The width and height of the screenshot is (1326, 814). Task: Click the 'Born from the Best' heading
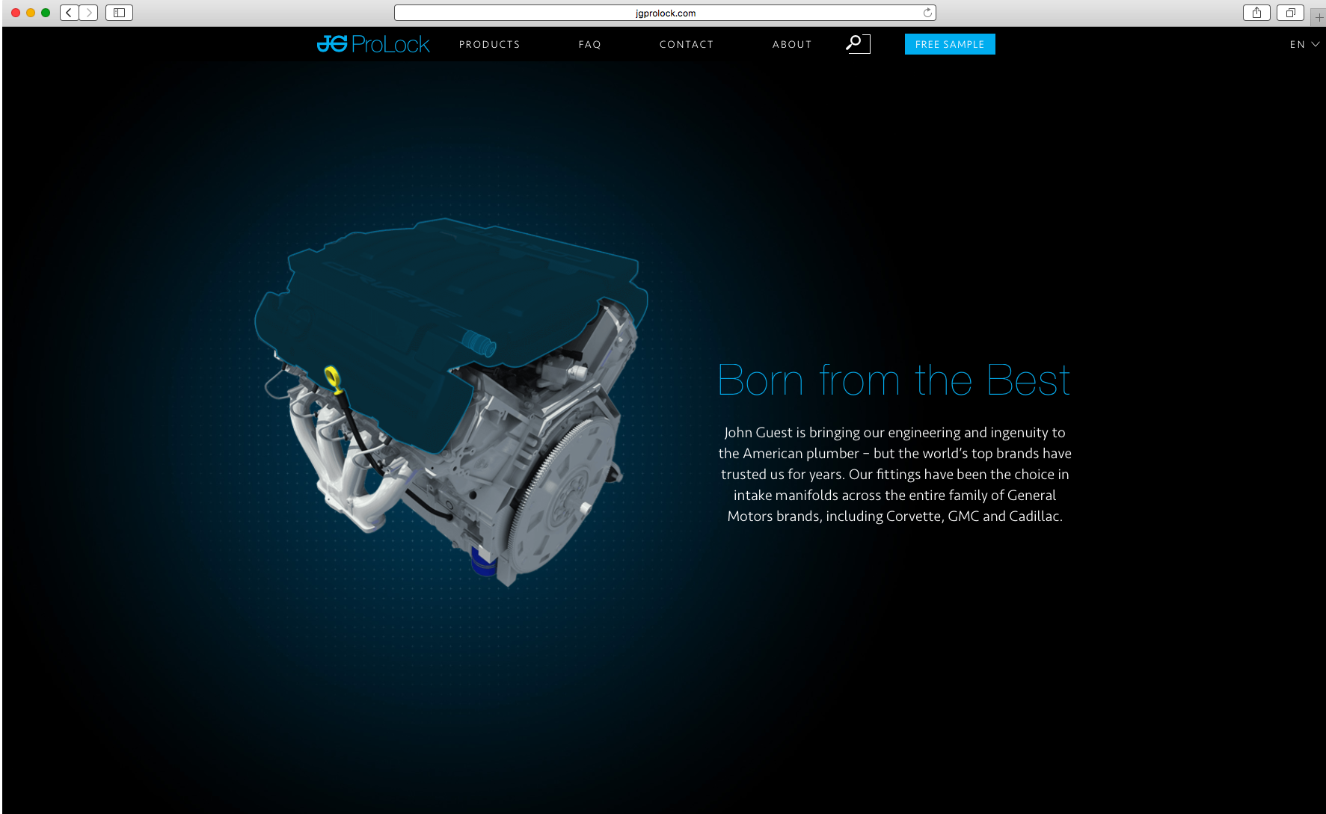pyautogui.click(x=894, y=380)
